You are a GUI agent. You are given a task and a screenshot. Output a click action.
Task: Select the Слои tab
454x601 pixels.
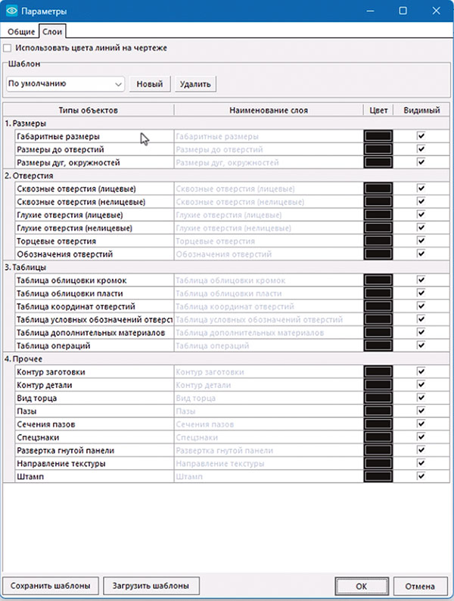(x=53, y=31)
